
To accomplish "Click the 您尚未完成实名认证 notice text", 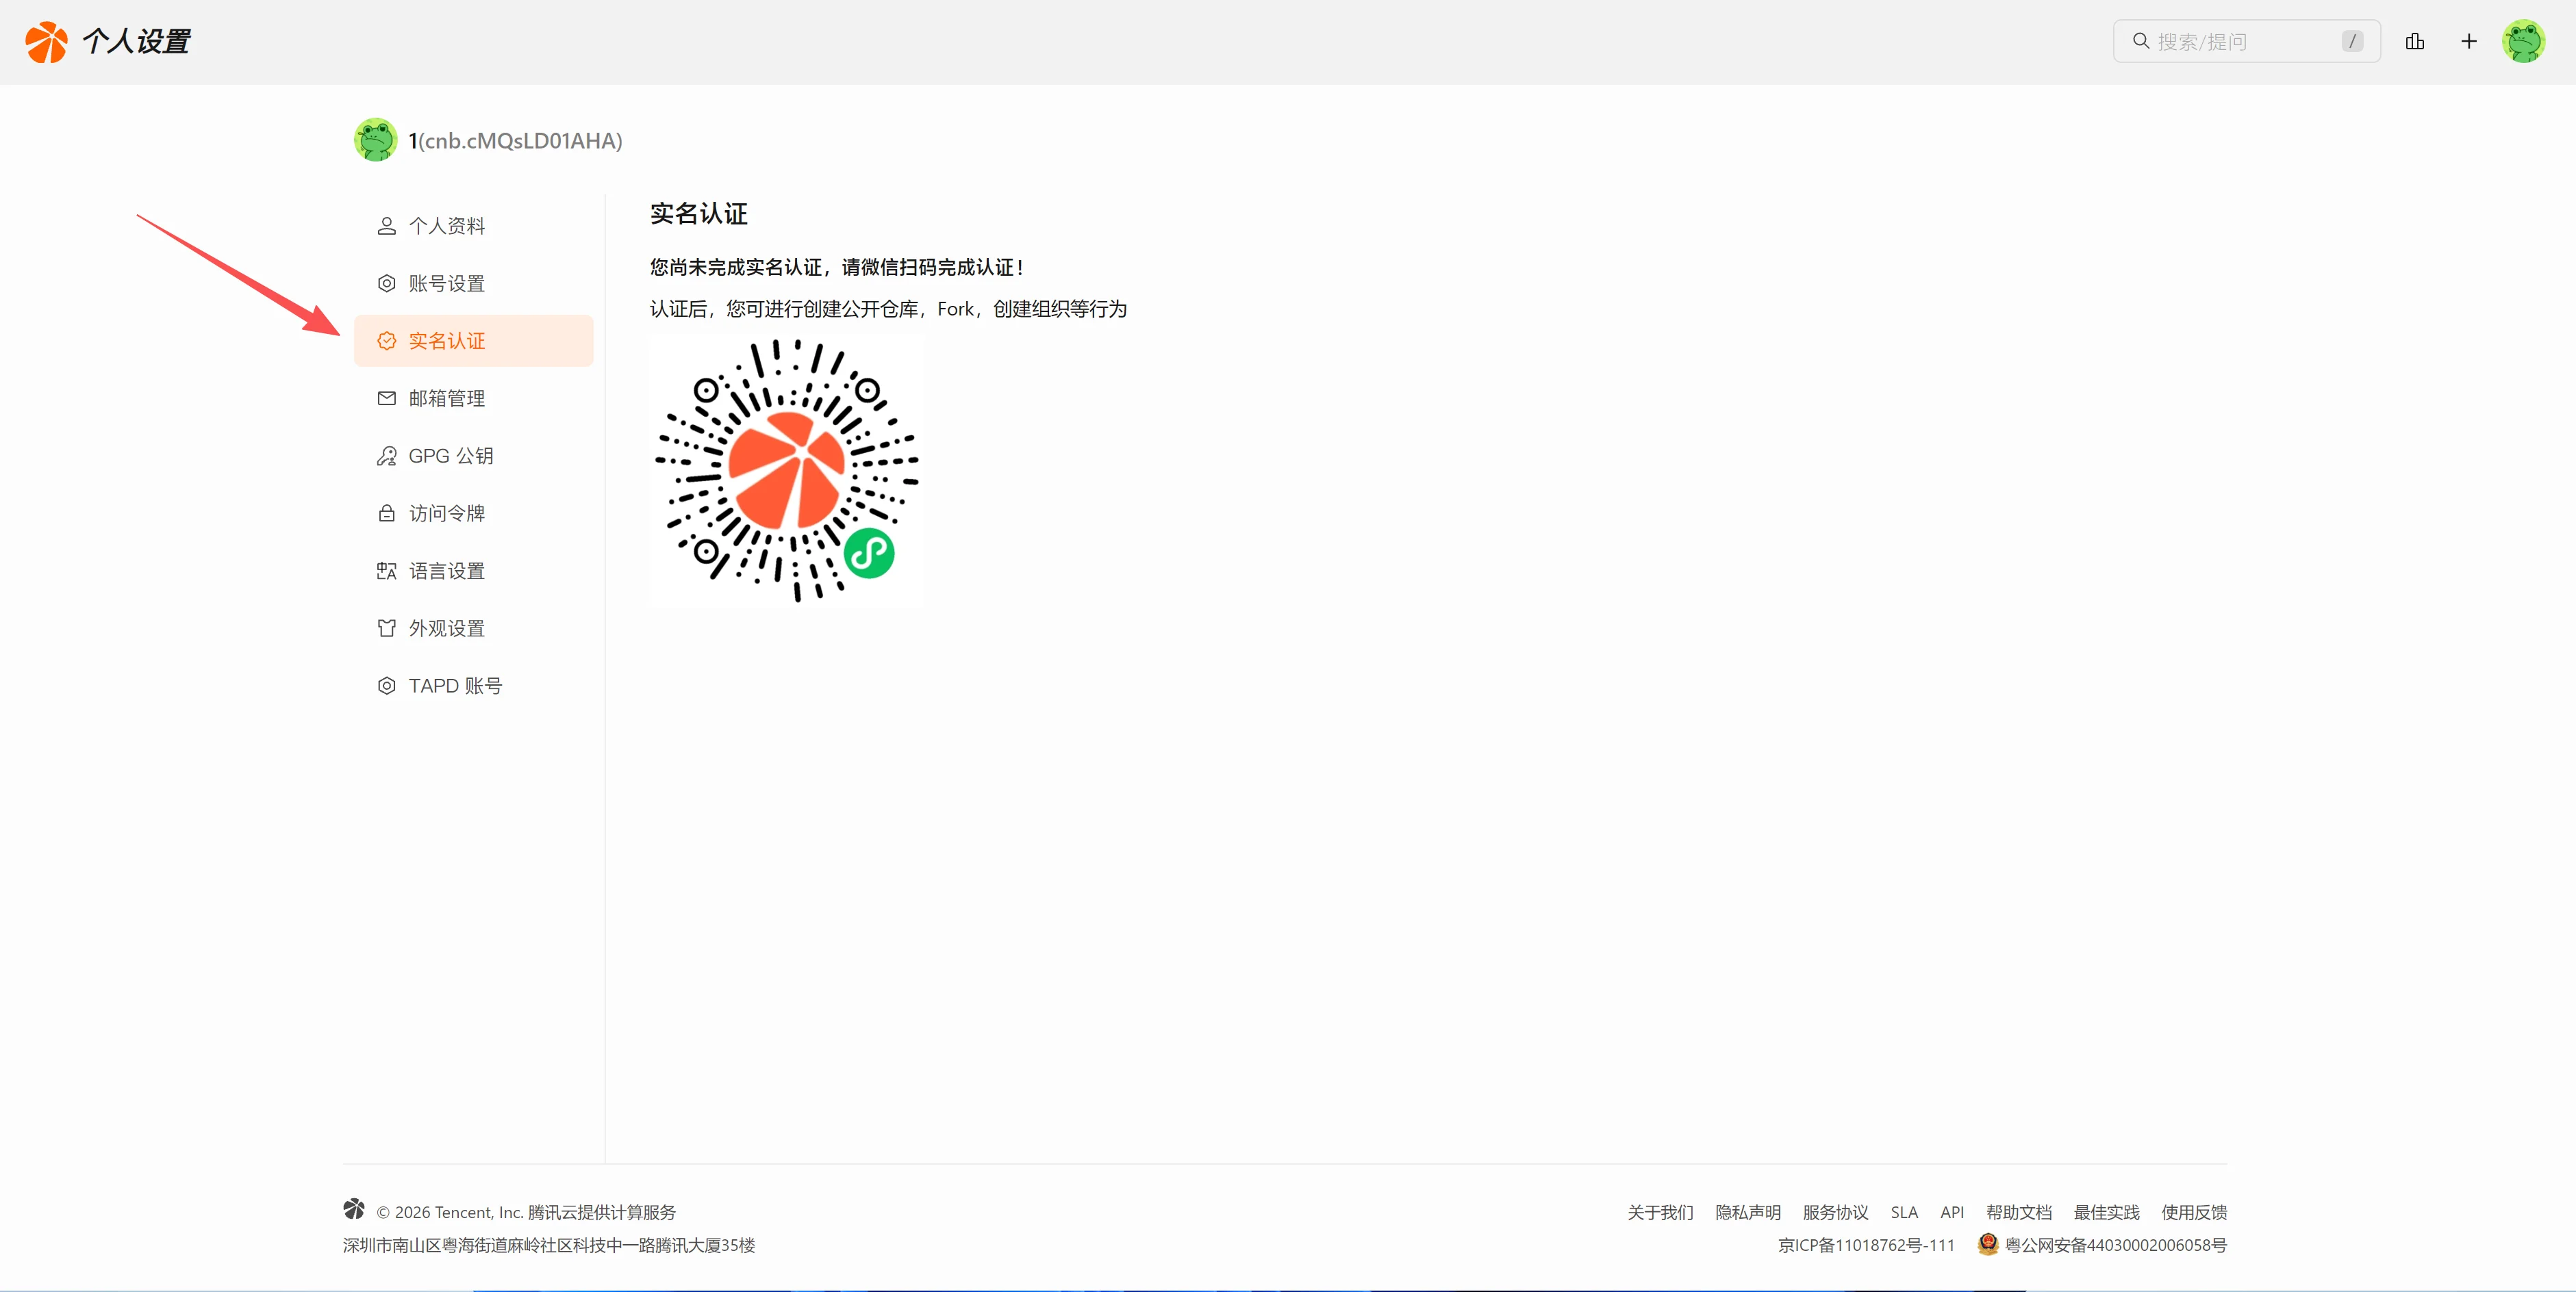I will [837, 267].
